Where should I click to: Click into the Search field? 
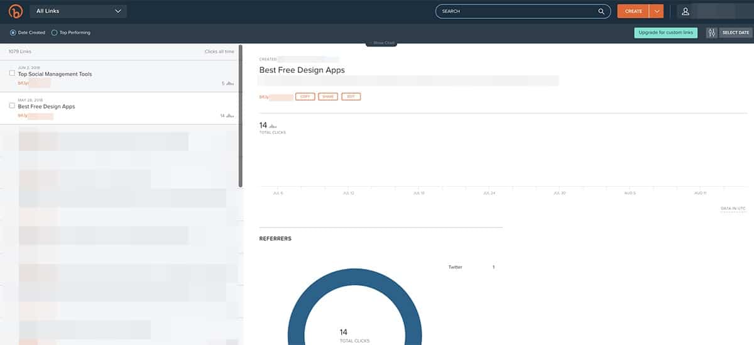coord(523,11)
